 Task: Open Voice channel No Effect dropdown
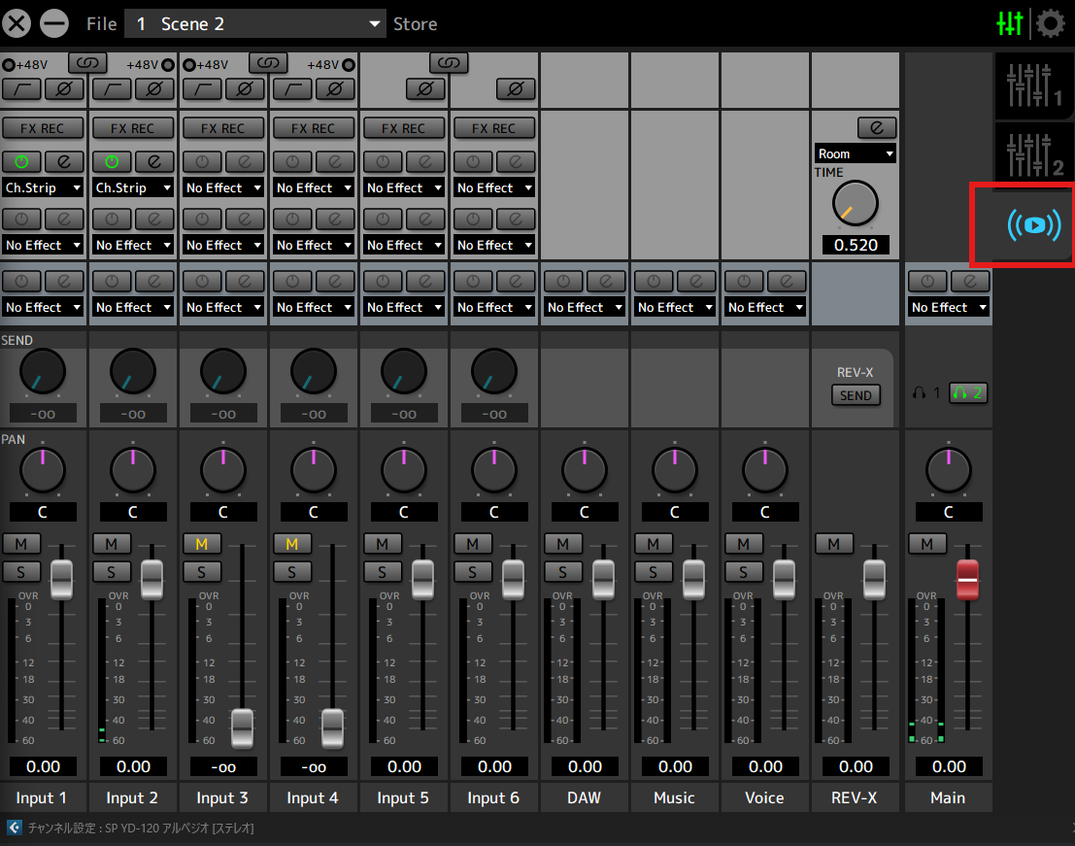point(765,307)
